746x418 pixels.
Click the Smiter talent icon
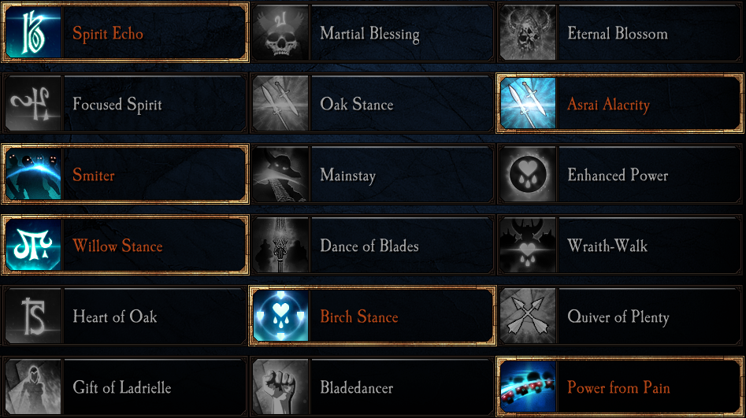(x=34, y=176)
